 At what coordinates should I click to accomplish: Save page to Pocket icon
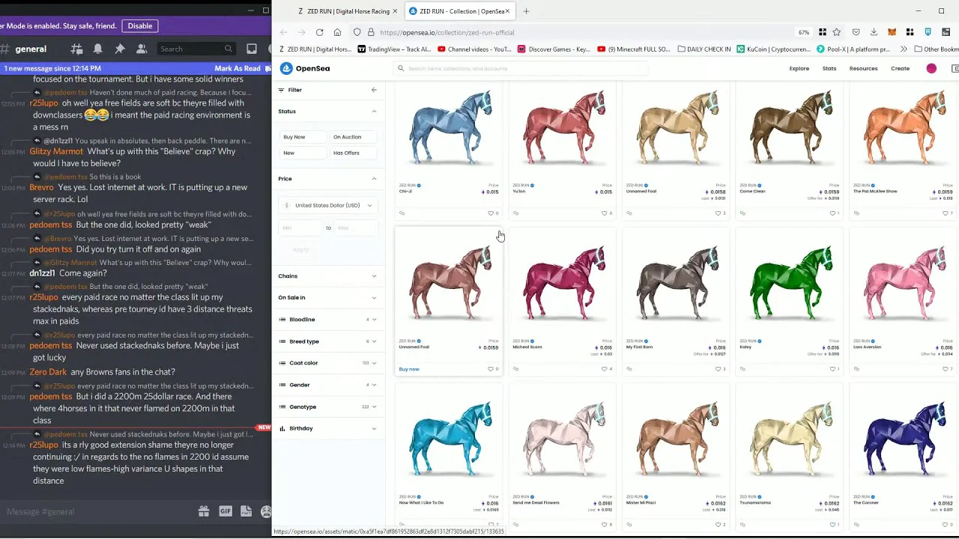tap(856, 32)
